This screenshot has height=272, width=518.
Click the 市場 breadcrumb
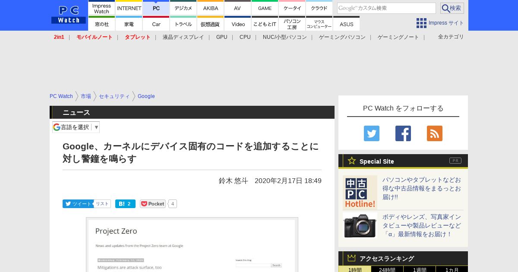(x=86, y=96)
